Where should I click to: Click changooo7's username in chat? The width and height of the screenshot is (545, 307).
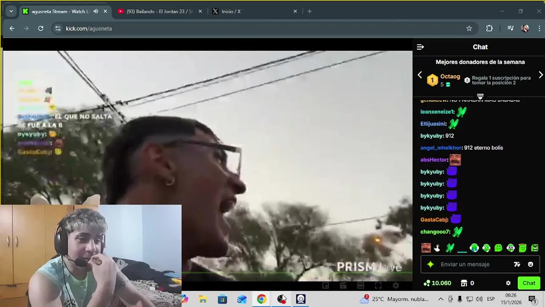[x=435, y=232]
